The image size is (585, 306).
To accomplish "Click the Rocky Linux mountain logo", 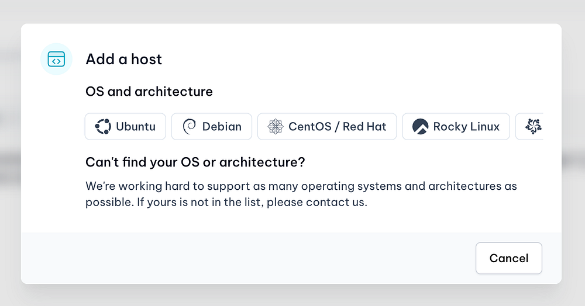I will click(420, 127).
